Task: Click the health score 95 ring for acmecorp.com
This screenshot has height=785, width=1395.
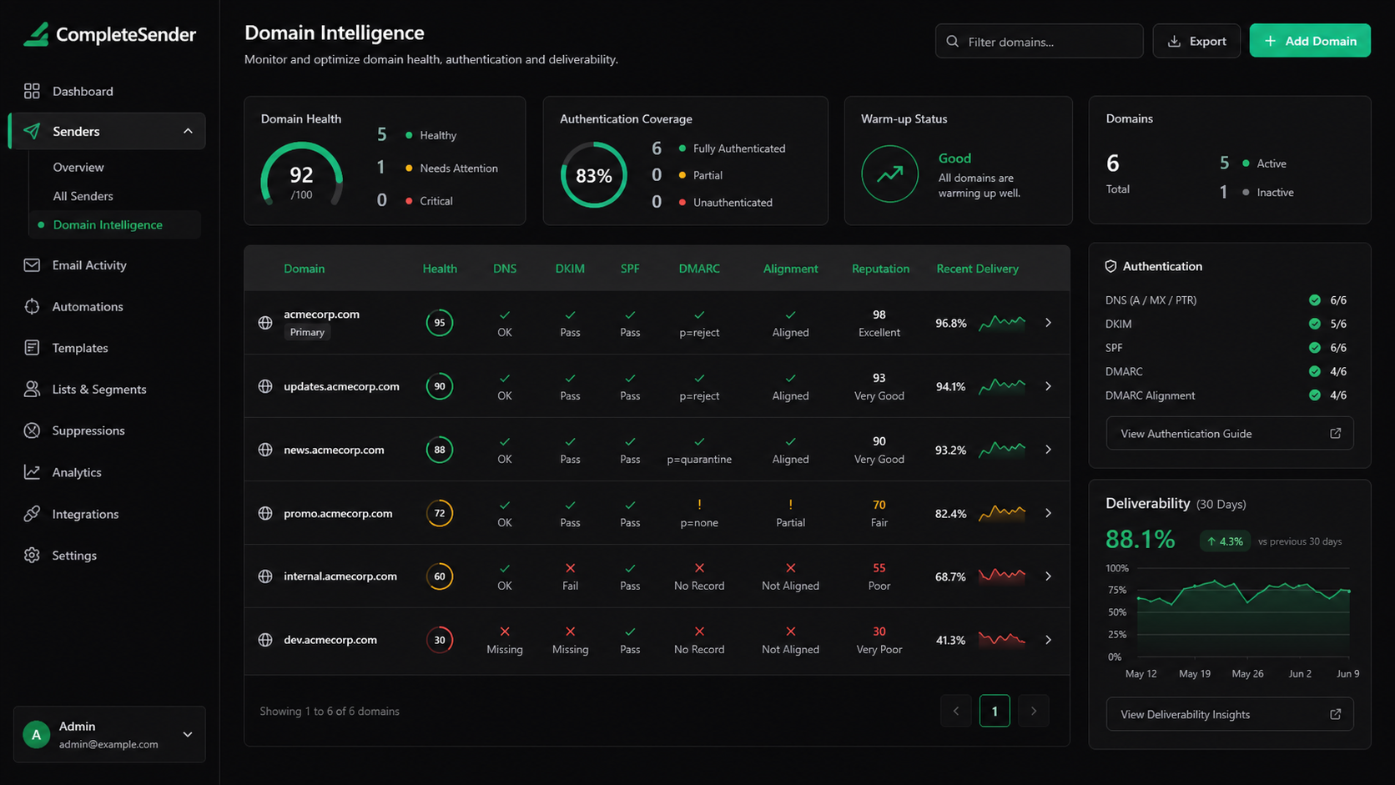Action: pyautogui.click(x=440, y=323)
